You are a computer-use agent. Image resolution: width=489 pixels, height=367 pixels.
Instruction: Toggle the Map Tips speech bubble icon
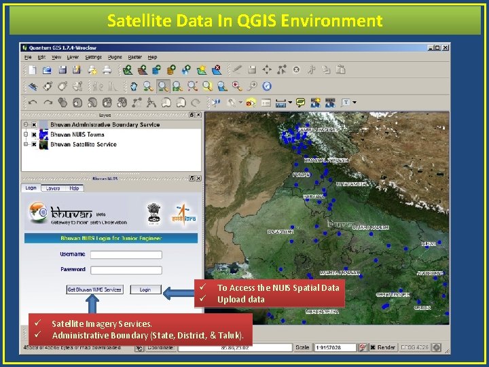point(300,103)
